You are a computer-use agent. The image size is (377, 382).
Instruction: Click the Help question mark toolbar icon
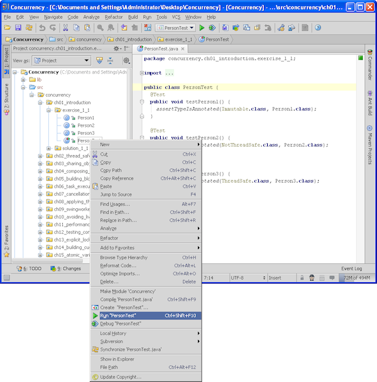(318, 28)
